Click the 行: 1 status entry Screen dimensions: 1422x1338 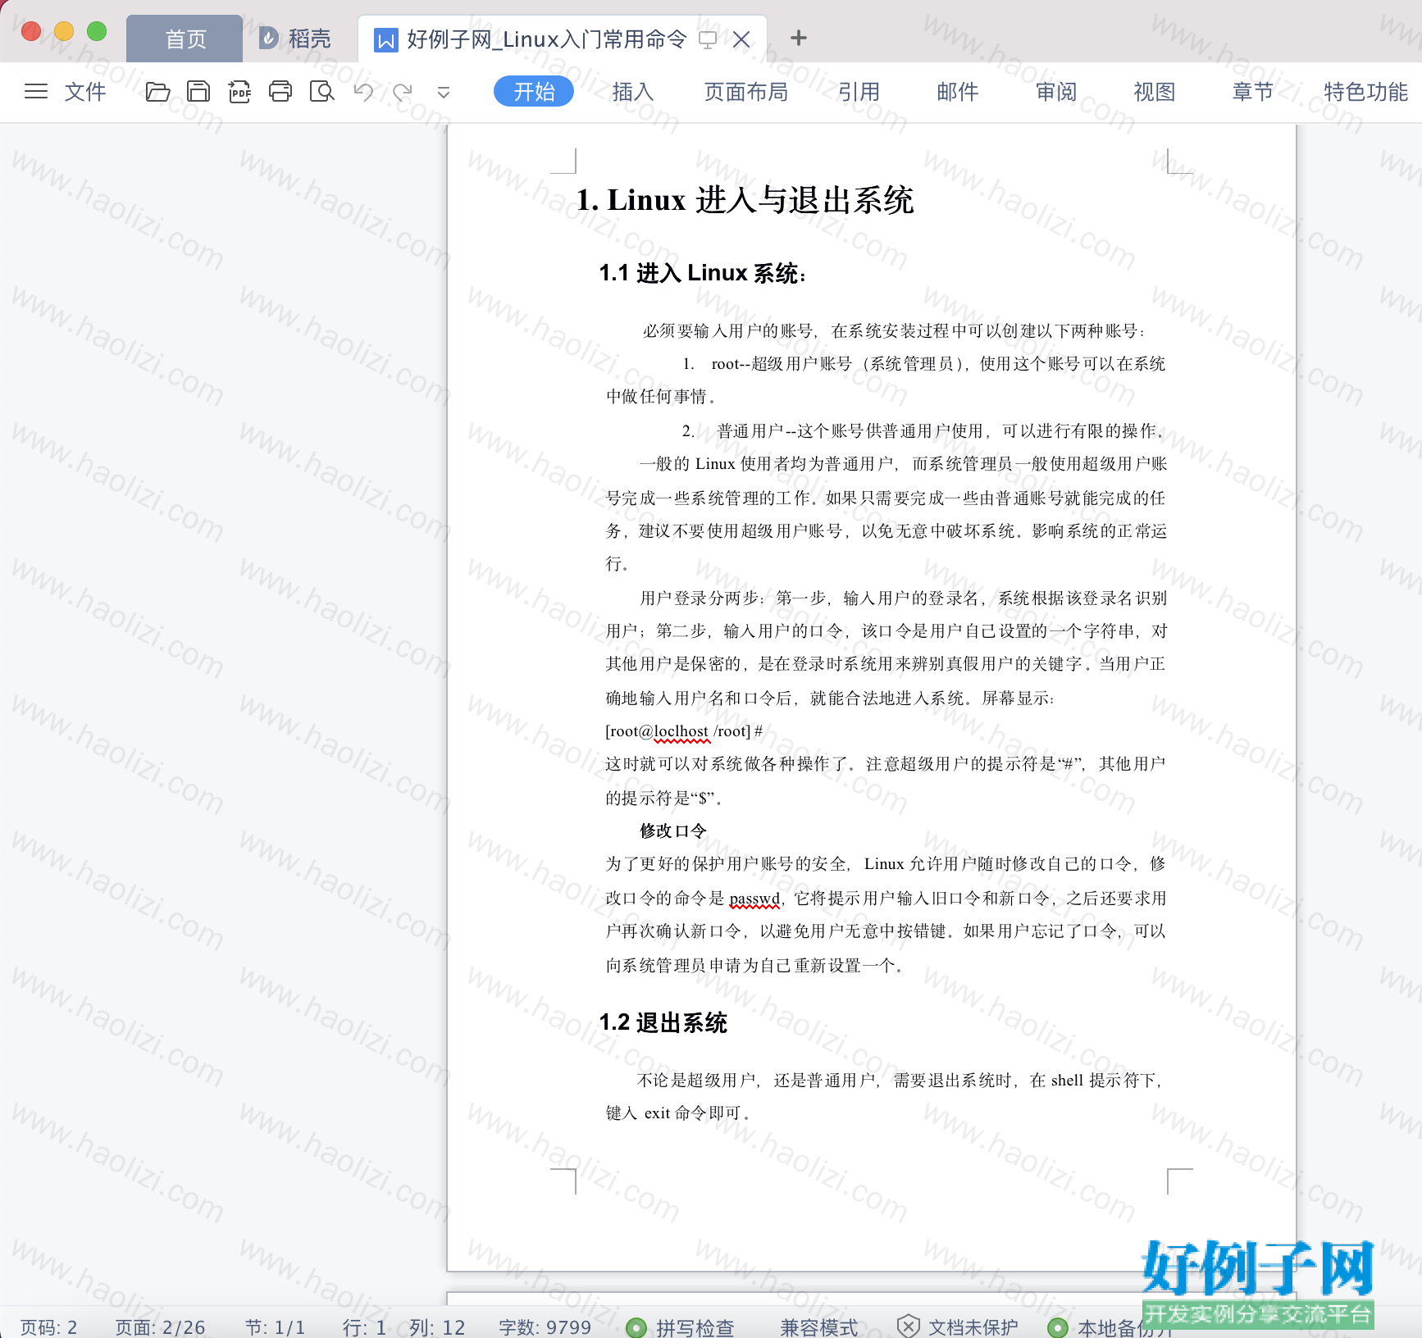[x=364, y=1327]
